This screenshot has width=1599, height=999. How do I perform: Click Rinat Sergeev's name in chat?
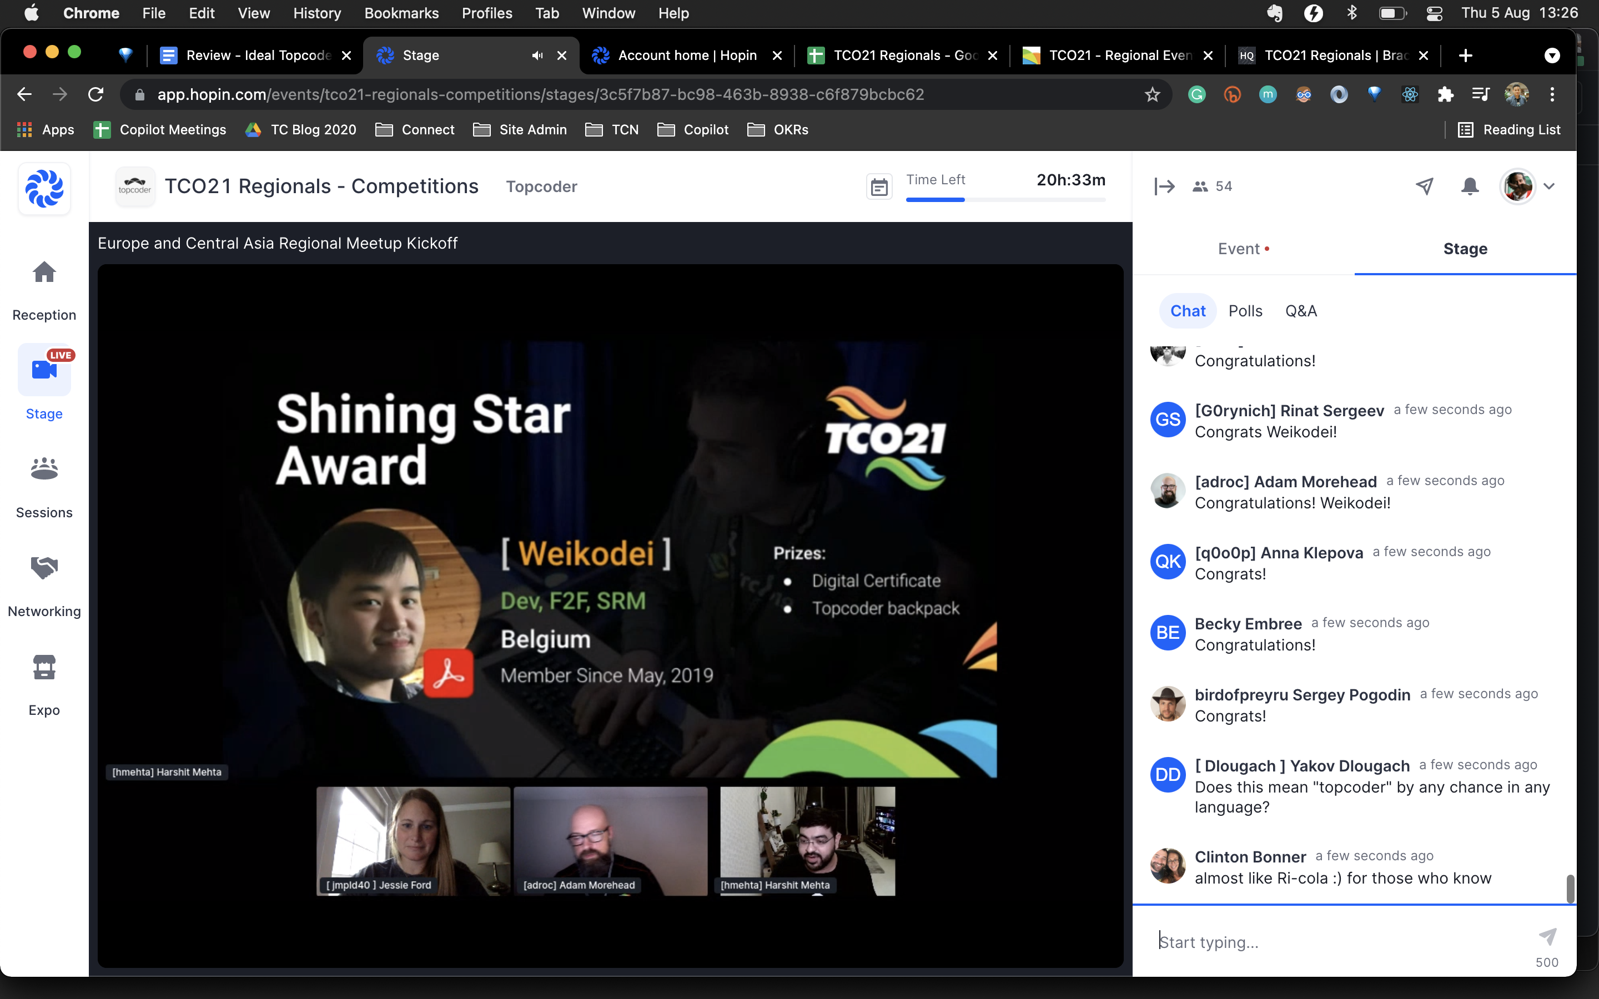[x=1289, y=410]
